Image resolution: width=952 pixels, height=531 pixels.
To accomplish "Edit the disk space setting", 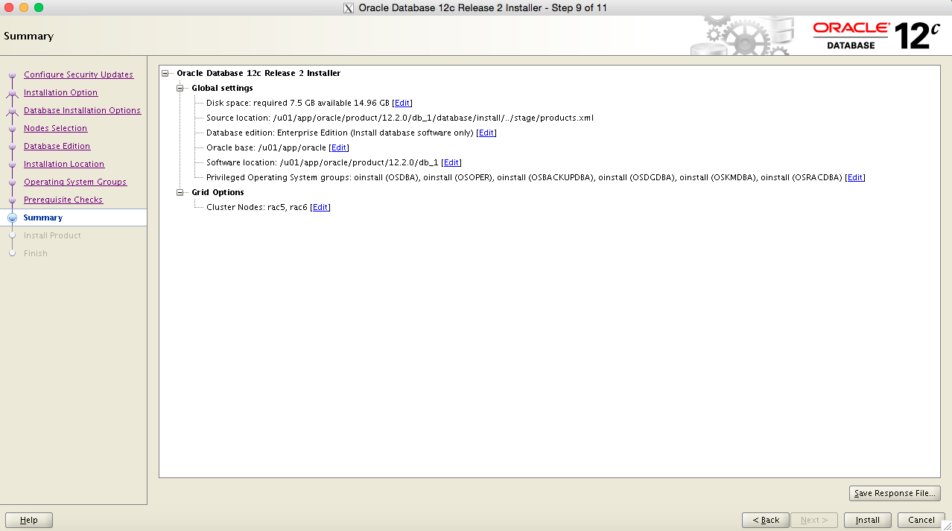I will 402,103.
